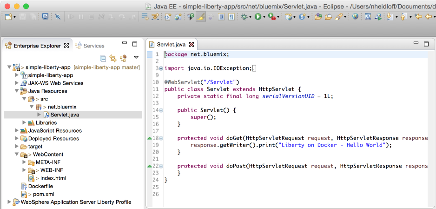Collapse the simple-liberty-app project node
This screenshot has width=436, height=209.
(x=9, y=67)
